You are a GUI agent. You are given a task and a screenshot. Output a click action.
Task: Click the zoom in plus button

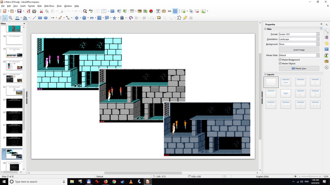tap(320, 177)
